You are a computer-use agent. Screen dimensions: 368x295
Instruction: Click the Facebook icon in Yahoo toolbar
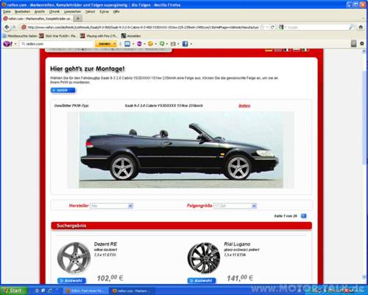[185, 44]
